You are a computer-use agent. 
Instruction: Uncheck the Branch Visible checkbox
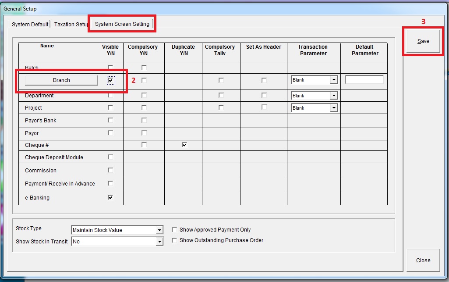pos(110,80)
